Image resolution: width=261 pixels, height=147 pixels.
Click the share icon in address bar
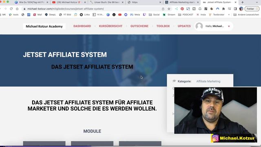[163, 9]
